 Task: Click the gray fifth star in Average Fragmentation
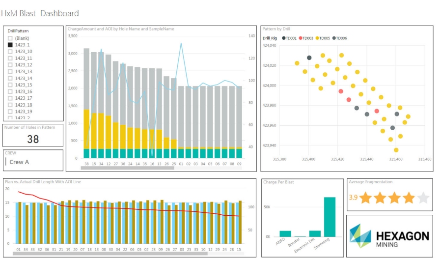[423, 198]
